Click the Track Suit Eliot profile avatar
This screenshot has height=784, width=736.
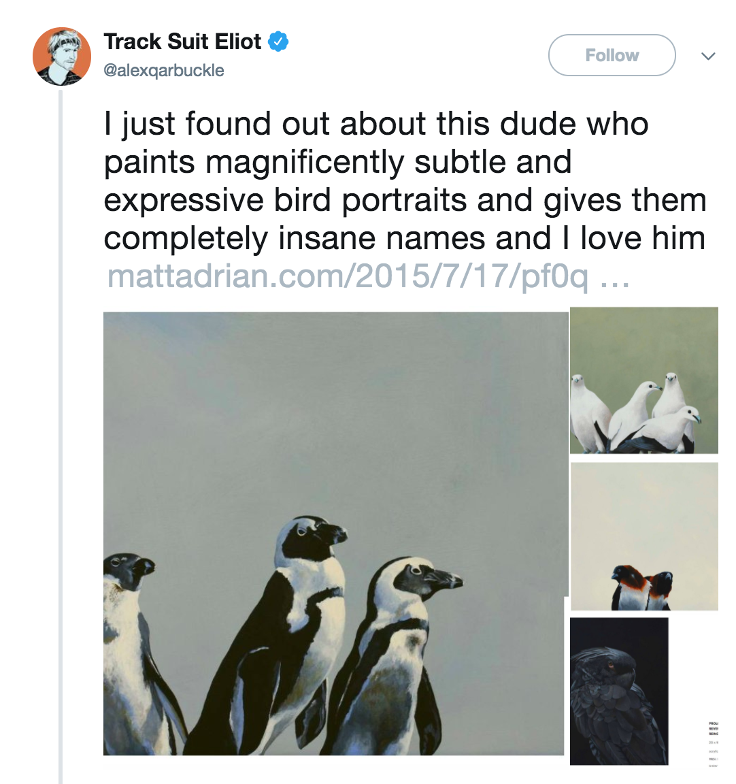pos(61,56)
